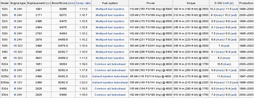Open the 'km/h' link in the 0-100 header
This screenshot has width=254, height=98.
[226, 3]
